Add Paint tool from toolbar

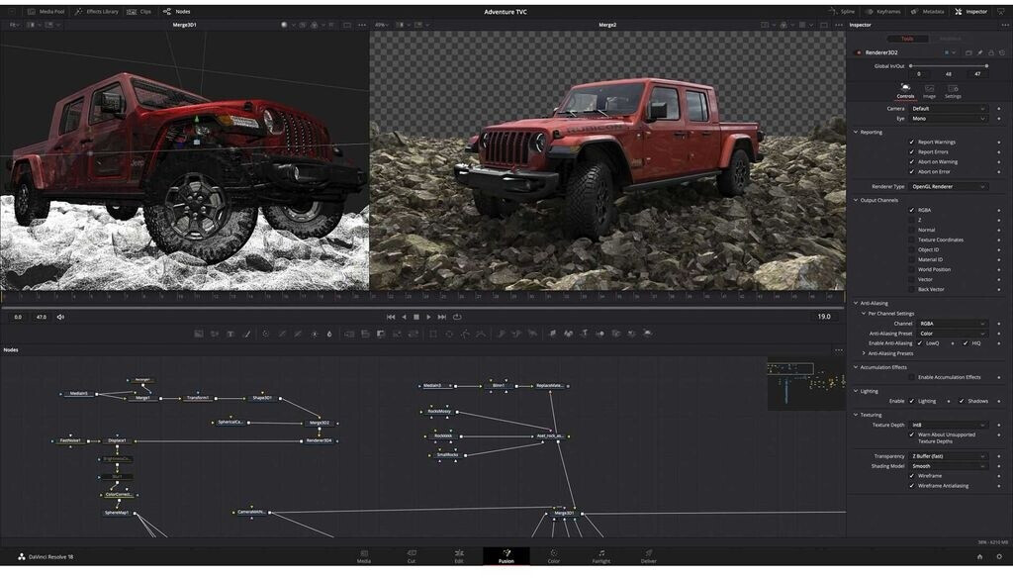pyautogui.click(x=246, y=334)
